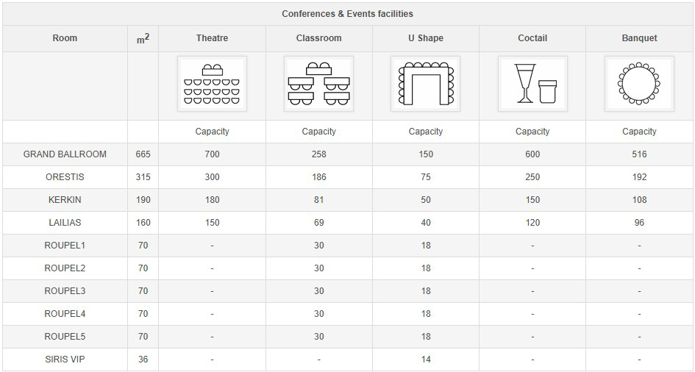Image resolution: width=695 pixels, height=372 pixels.
Task: Select the Classroom column header
Action: click(x=318, y=38)
